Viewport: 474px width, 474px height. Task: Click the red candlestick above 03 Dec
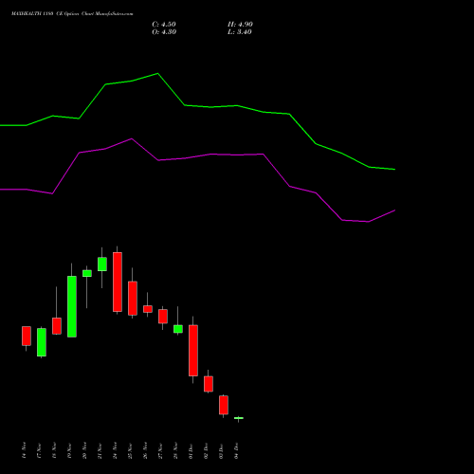point(224,405)
